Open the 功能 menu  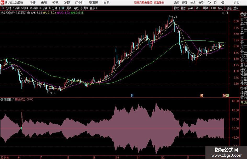click(x=177, y=3)
